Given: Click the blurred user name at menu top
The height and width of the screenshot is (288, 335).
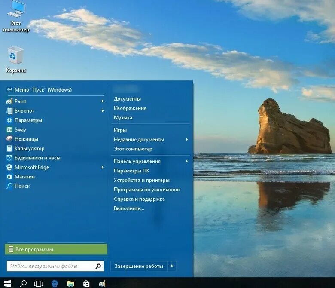Looking at the screenshot, I should tap(125, 88).
